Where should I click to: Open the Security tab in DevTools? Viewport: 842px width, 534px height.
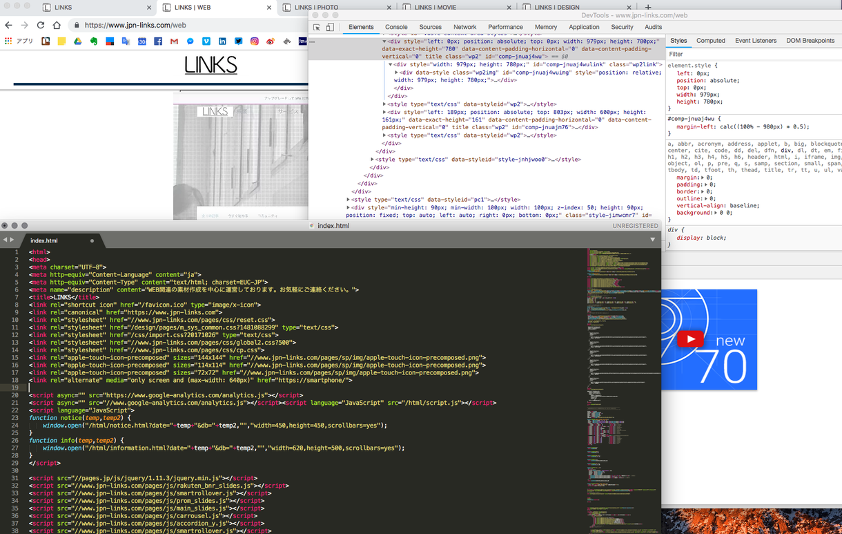point(622,27)
